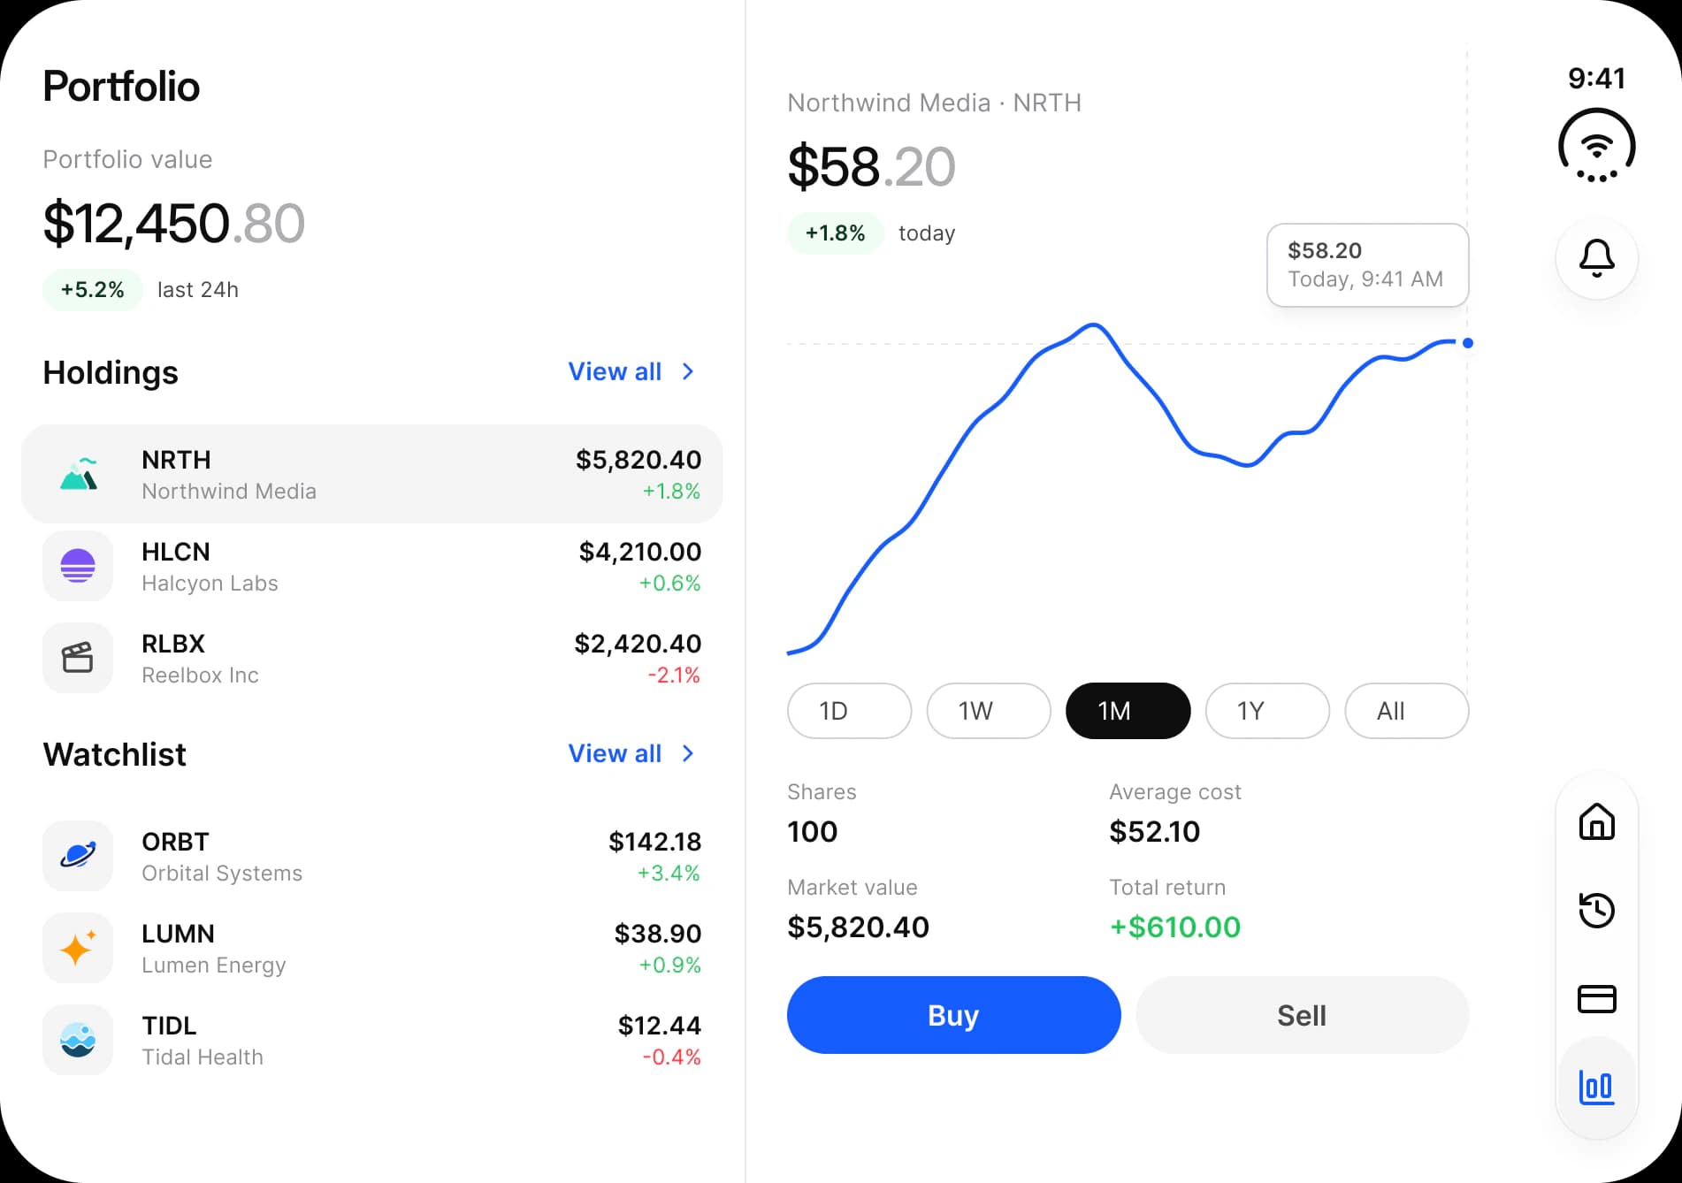Click the -2.1% Reelbox change
The image size is (1682, 1183).
click(674, 675)
